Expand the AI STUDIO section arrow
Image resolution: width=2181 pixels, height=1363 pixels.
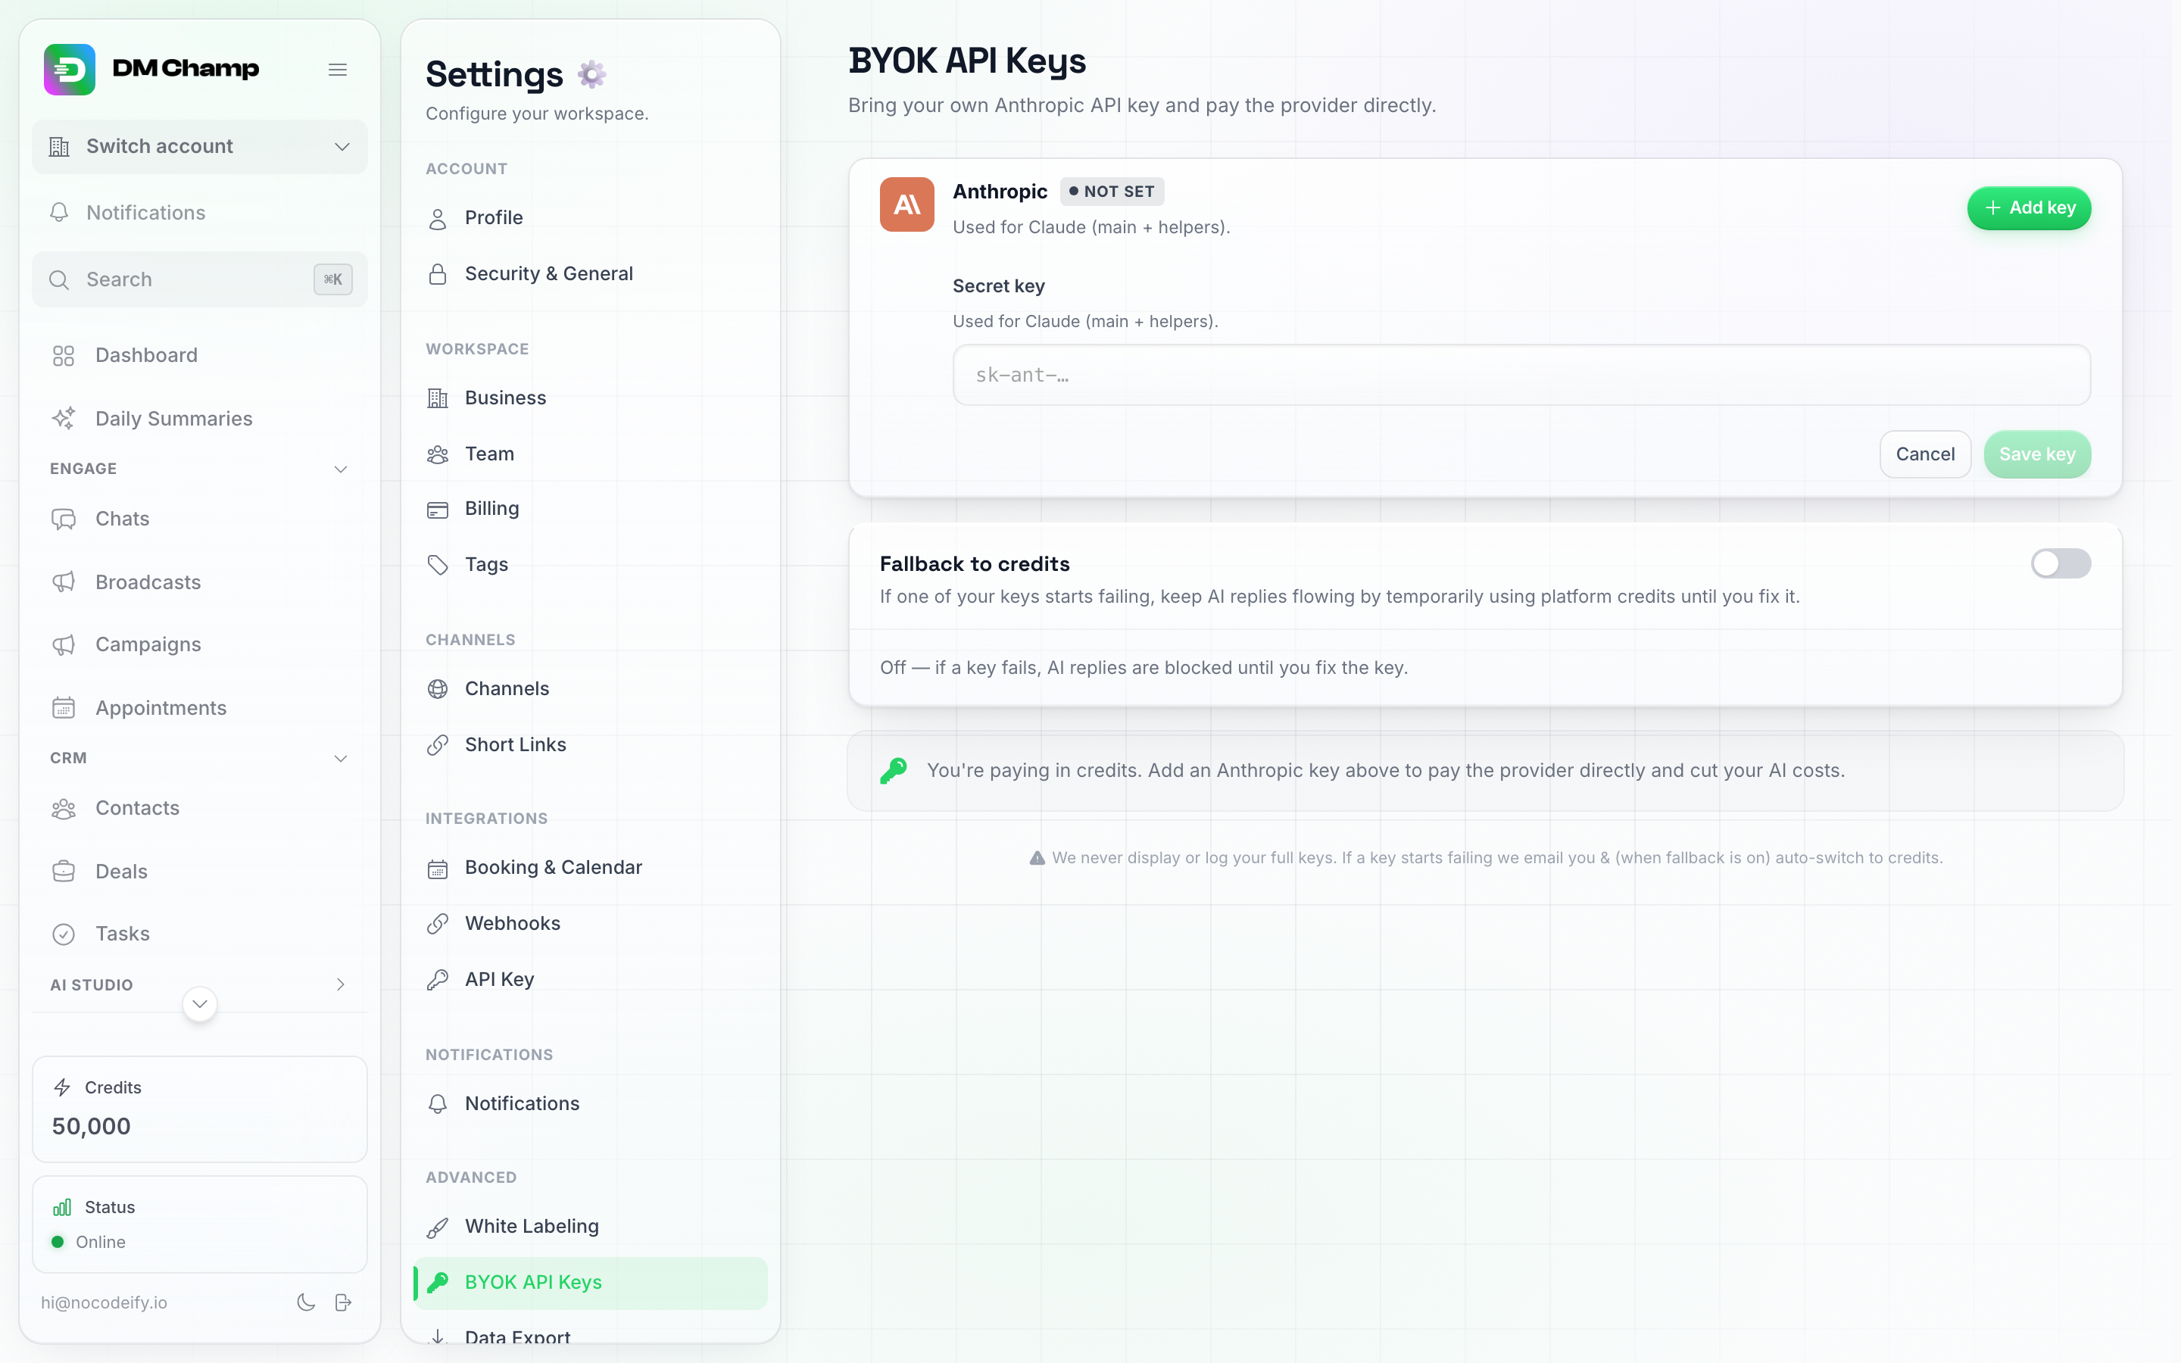point(341,984)
